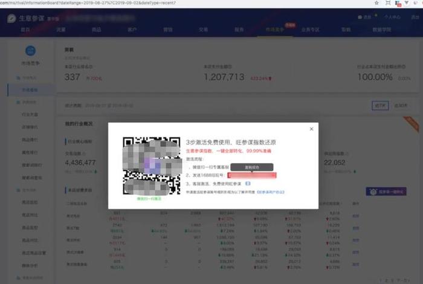This screenshot has height=284, width=423.
Task: Switch to the 首页 navigation tab
Action: 25,29
